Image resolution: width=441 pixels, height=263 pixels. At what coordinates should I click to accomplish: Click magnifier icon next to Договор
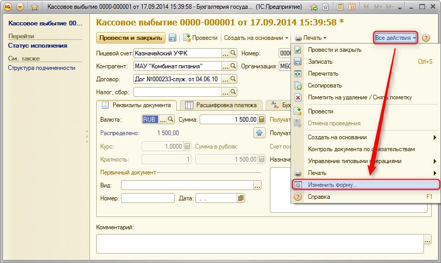233,79
